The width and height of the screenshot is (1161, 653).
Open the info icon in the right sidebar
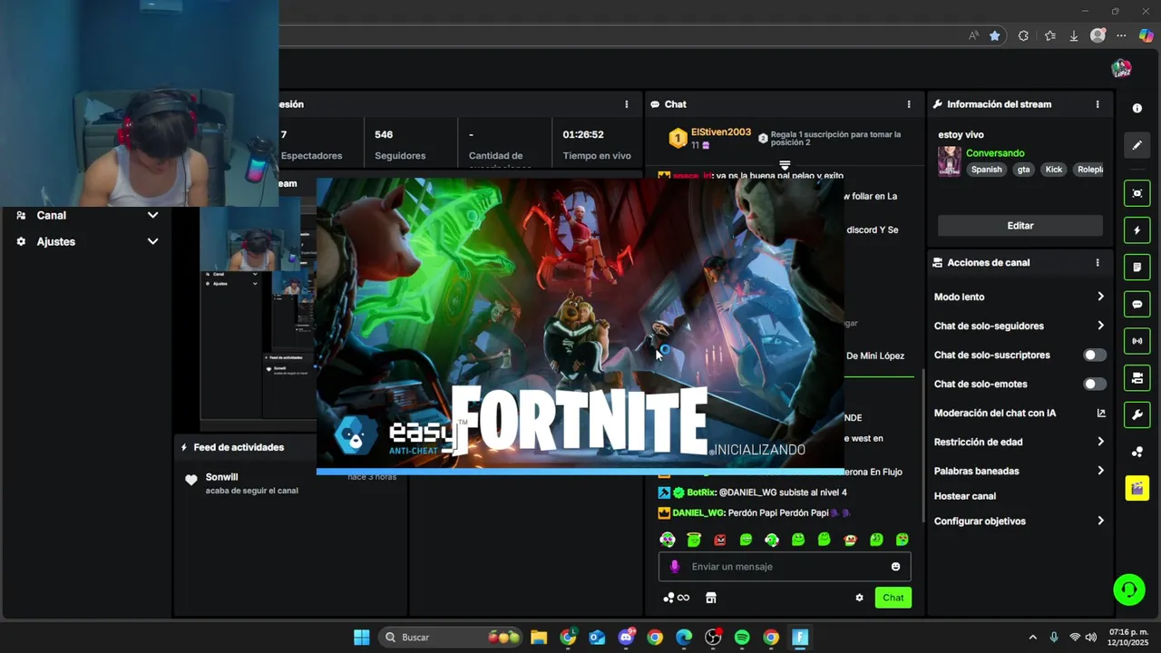click(x=1137, y=108)
